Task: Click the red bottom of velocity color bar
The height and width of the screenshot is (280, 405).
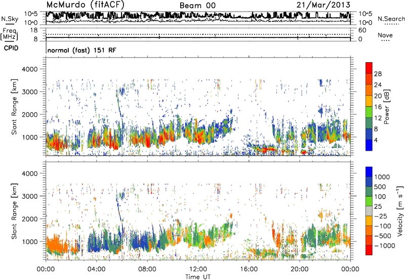Action: coord(369,250)
